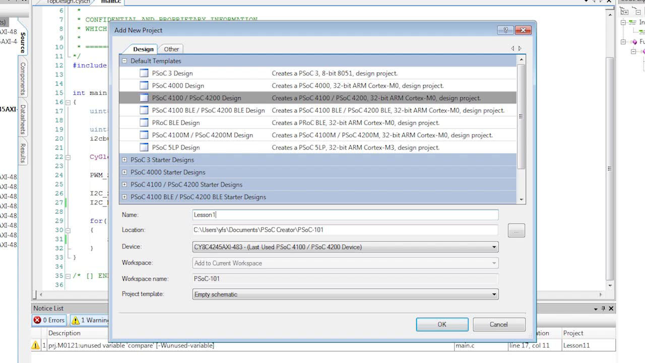The image size is (645, 363).
Task: Pin the Notice List panel
Action: tap(603, 308)
